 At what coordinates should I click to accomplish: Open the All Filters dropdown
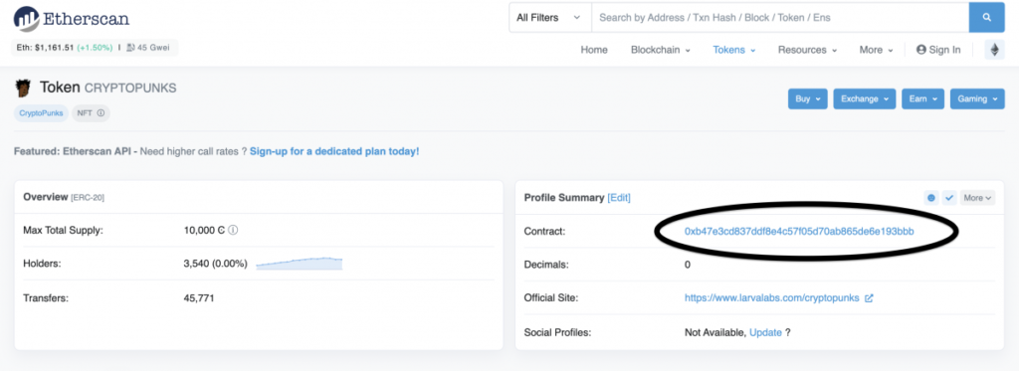549,18
